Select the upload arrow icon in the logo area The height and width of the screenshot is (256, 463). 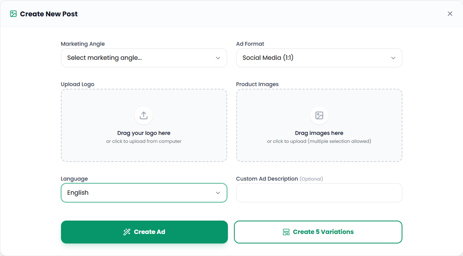click(144, 115)
